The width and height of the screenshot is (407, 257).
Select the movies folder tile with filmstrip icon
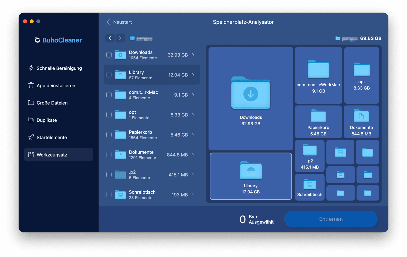(340, 152)
